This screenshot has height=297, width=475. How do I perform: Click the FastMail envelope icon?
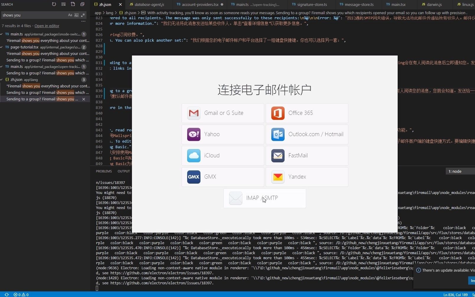tap(278, 156)
